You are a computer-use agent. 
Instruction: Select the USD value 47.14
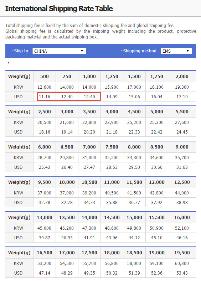pyautogui.click(x=45, y=273)
